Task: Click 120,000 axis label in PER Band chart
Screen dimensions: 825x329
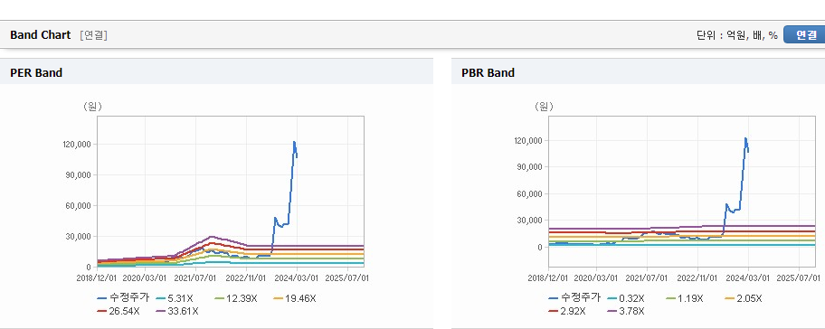Action: [78, 145]
